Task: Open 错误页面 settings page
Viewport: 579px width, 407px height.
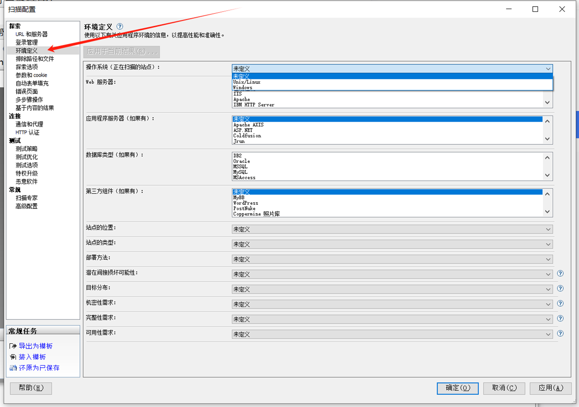Action: point(27,92)
